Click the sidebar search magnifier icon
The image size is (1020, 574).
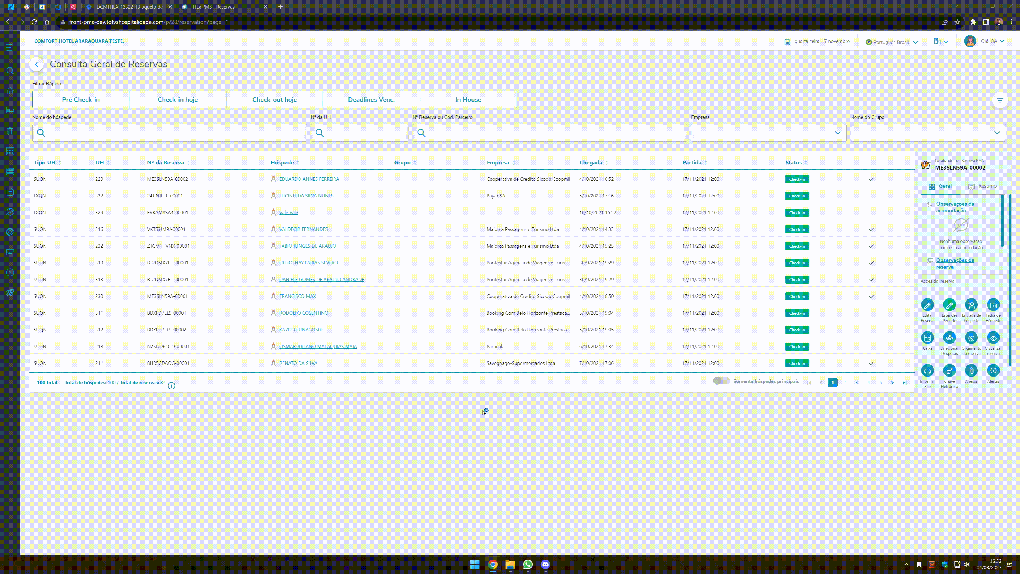[10, 70]
